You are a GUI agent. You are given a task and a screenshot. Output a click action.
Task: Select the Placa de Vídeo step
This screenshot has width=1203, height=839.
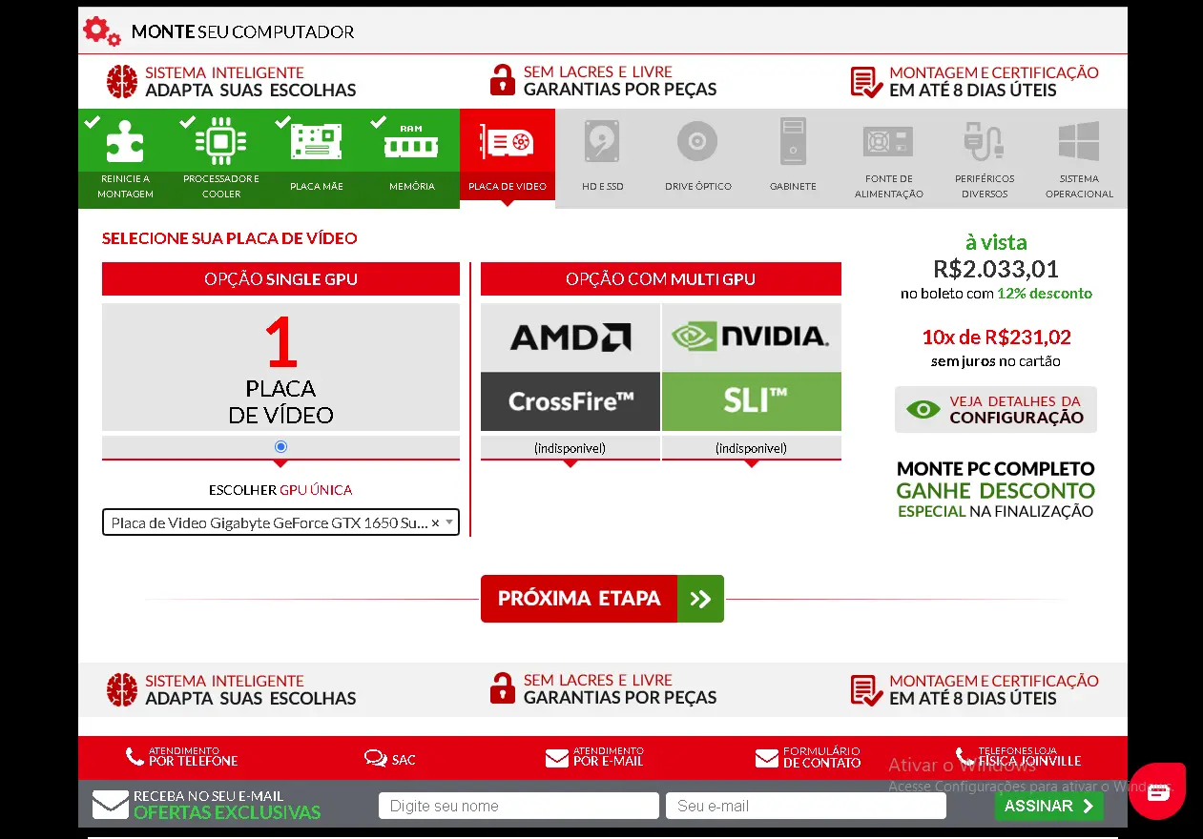pyautogui.click(x=508, y=155)
